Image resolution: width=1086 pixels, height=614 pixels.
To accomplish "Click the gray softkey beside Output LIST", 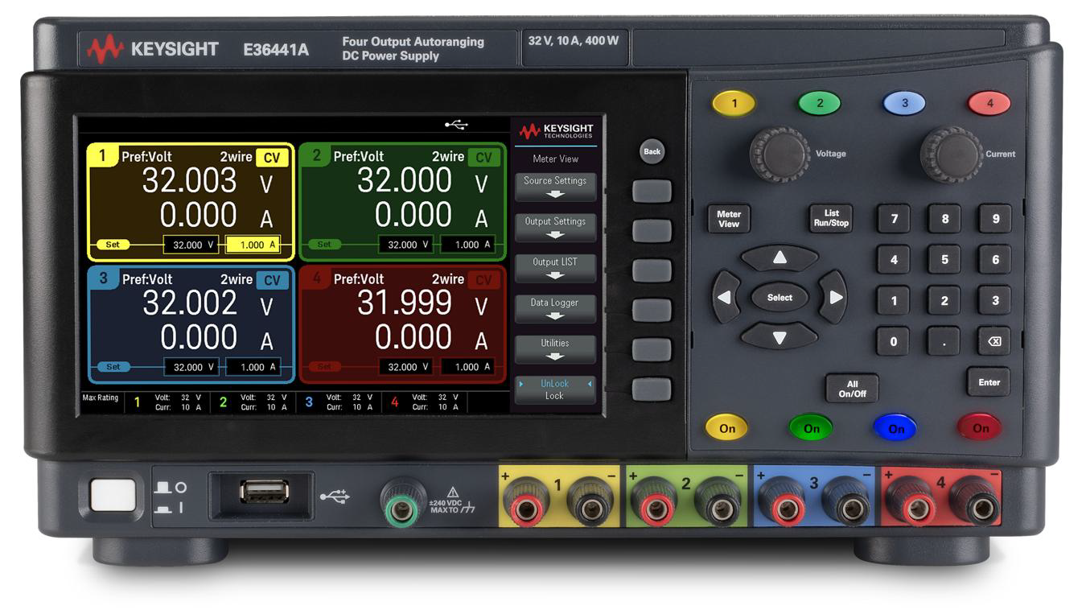I will coord(652,270).
